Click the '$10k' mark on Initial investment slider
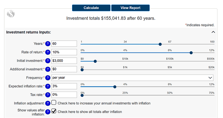Image resolution: width=223 pixels, height=118 pixels. [x=125, y=59]
